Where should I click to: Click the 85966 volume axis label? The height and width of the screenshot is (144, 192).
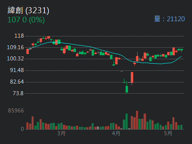(x=16, y=110)
